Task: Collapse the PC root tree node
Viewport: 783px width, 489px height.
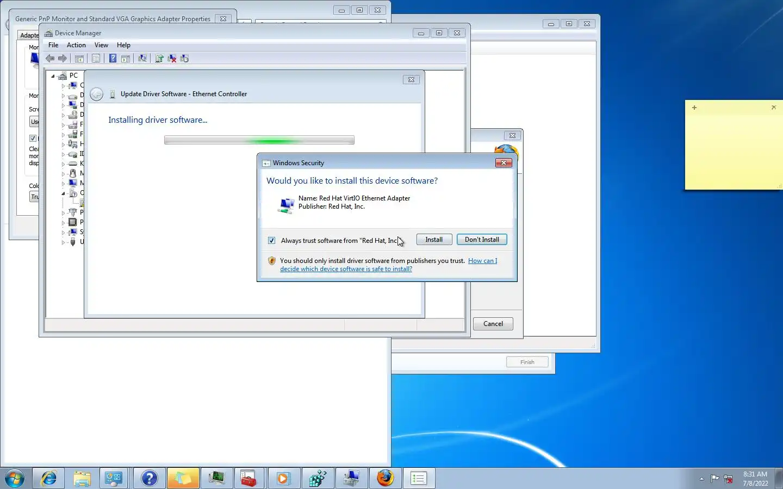Action: [x=53, y=76]
